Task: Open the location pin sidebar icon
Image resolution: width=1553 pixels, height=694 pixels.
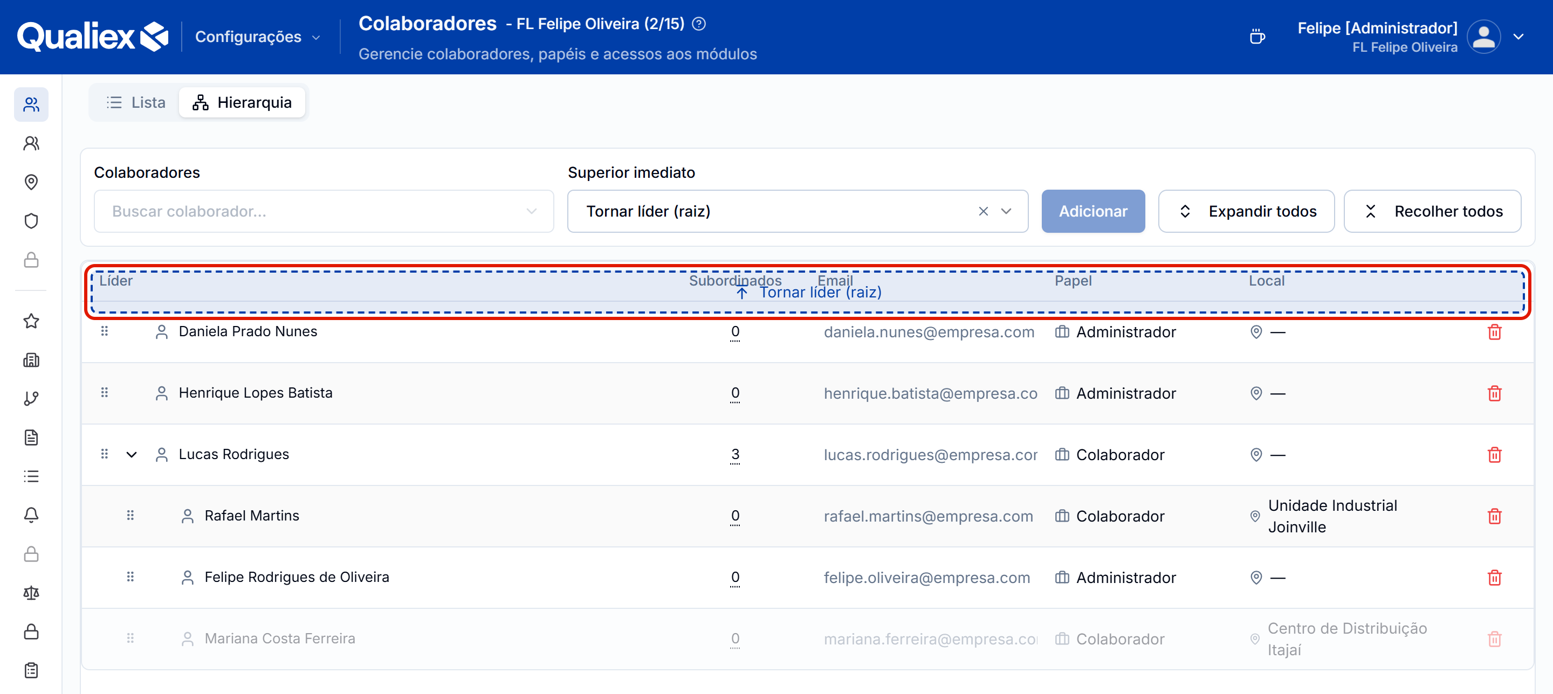Action: tap(31, 182)
